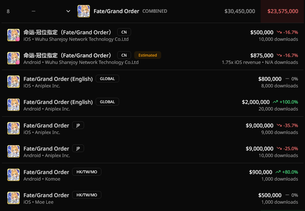Collapse the Fate/Grand Order combined row chevron
The height and width of the screenshot is (211, 305).
68,11
